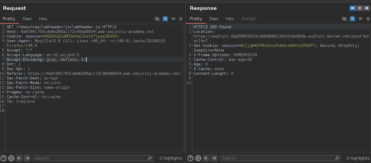Select combined tabbed layout view
Screen dimensions: 371x163
click(367, 8)
